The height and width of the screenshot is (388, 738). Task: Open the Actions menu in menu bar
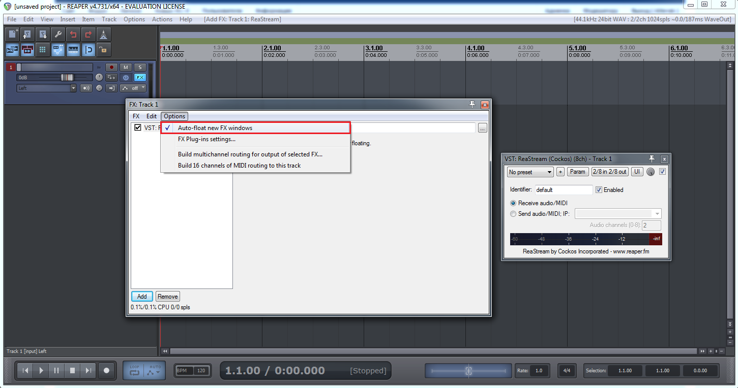tap(162, 19)
